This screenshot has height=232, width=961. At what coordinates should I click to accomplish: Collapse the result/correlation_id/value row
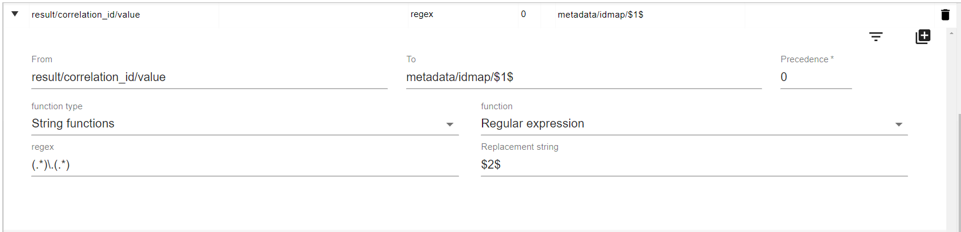click(x=15, y=14)
